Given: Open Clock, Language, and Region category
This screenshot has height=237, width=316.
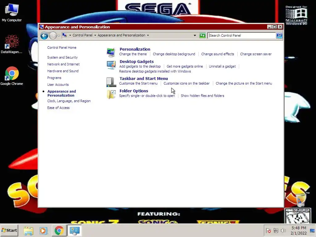Looking at the screenshot, I should 69,101.
